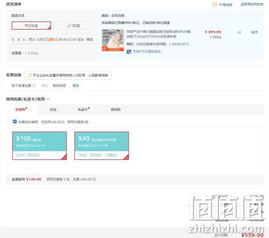
Task: Click the 7-day no-reason return icon
Action: pyautogui.click(x=129, y=52)
